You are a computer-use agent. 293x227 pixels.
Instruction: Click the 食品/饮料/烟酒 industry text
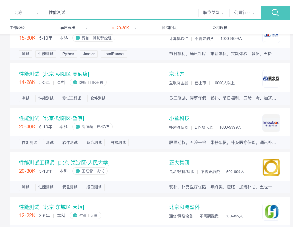(x=182, y=172)
